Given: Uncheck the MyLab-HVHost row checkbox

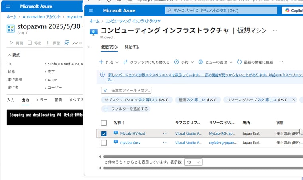Looking at the screenshot, I should pyautogui.click(x=104, y=134).
